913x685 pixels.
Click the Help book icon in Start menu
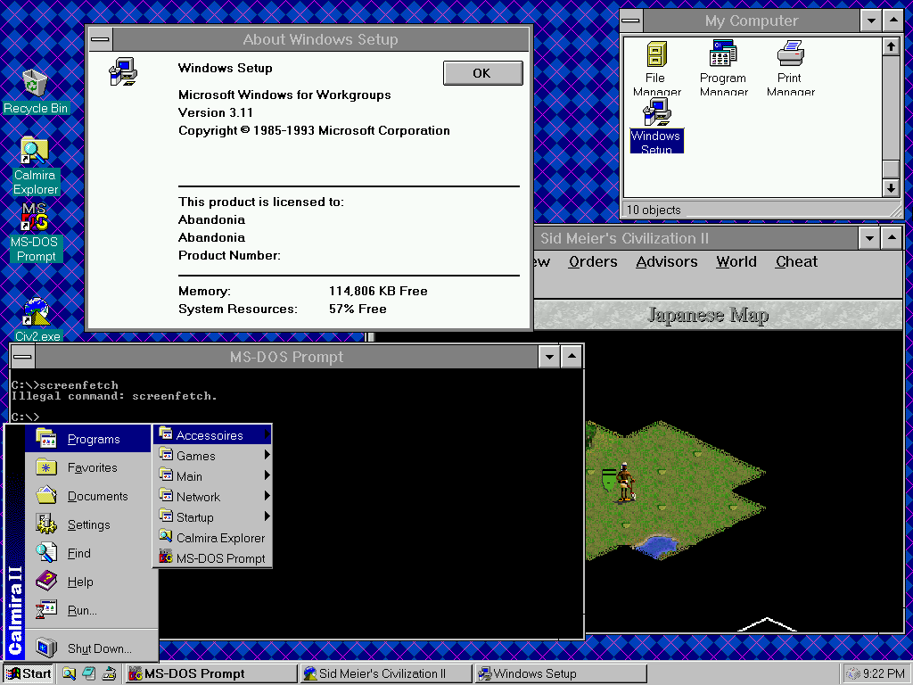pos(46,581)
